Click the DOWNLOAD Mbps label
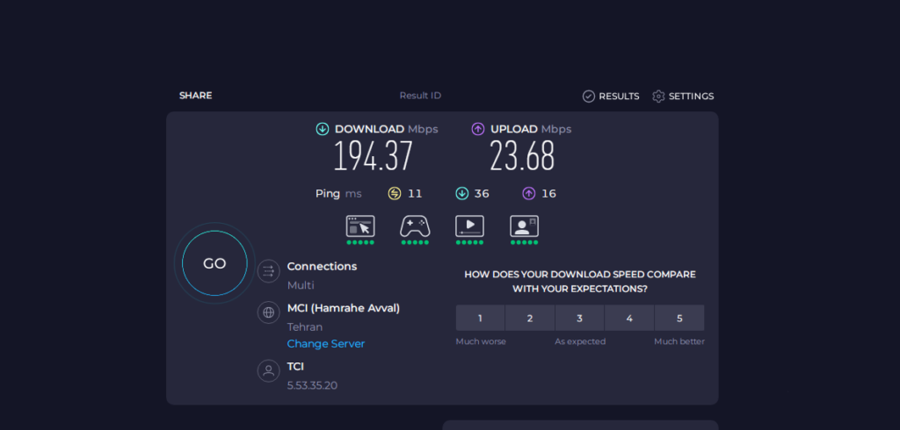Viewport: 900px width, 430px height. coord(387,129)
